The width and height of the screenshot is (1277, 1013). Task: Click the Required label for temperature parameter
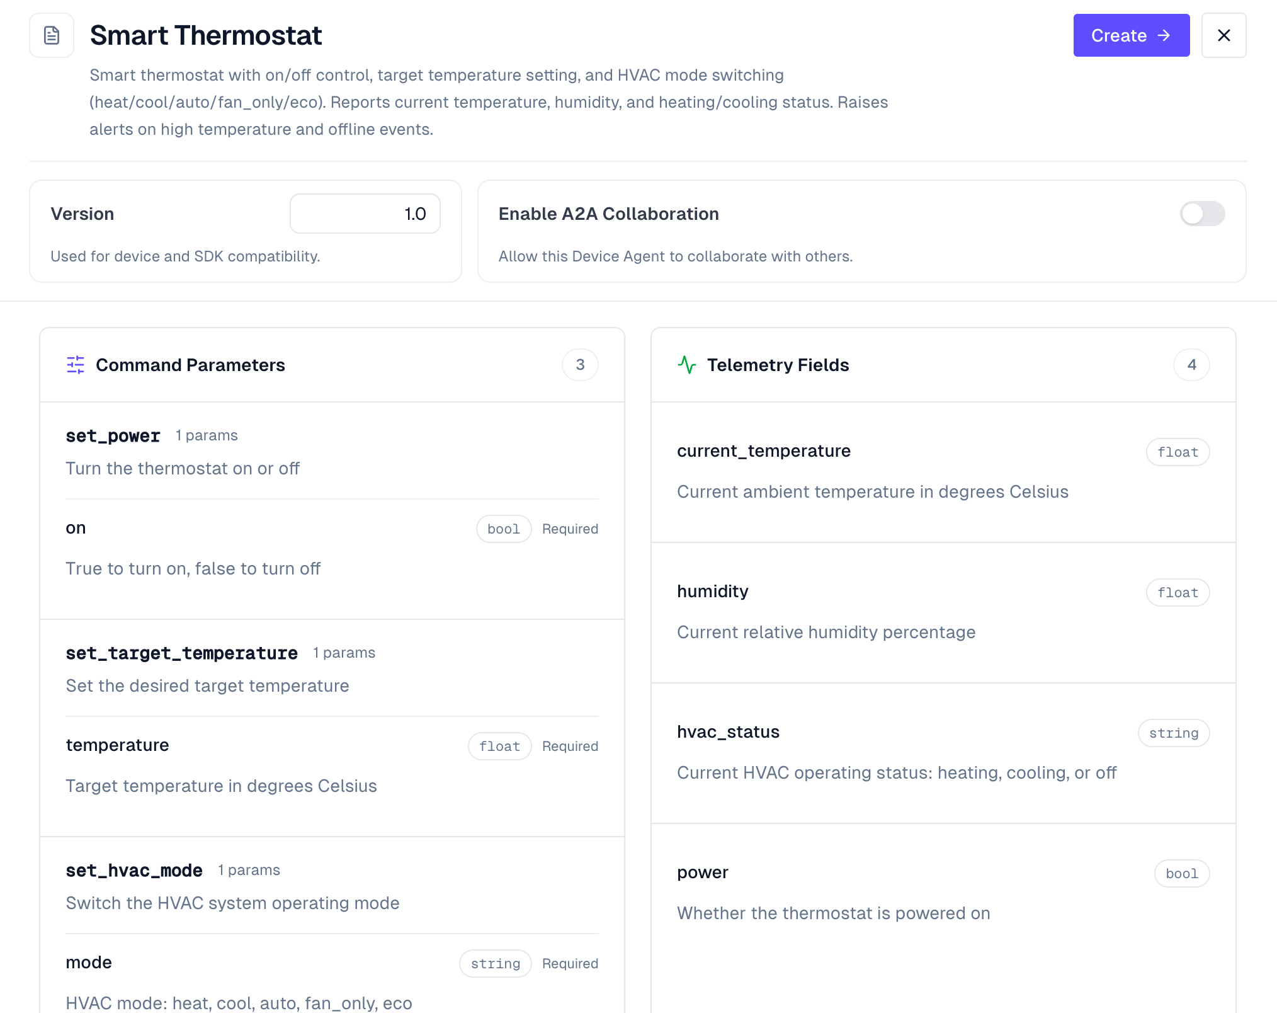pos(570,746)
